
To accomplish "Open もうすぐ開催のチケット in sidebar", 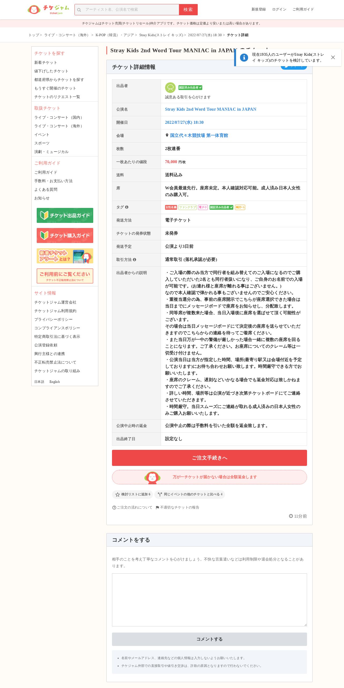I will point(55,88).
